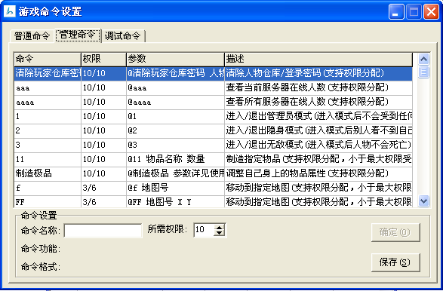Viewport: 443px width, 291px height.
Task: Click the @aaa parameter cell
Action: (x=175, y=87)
